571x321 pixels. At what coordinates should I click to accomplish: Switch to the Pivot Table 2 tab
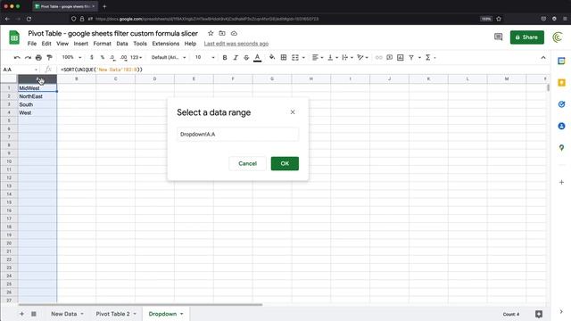coord(113,314)
